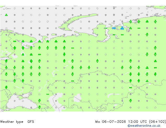Click the 'Mo 06-07-2026 12:00 UTC' timestamp
The image size is (166, 128).
click(x=121, y=122)
